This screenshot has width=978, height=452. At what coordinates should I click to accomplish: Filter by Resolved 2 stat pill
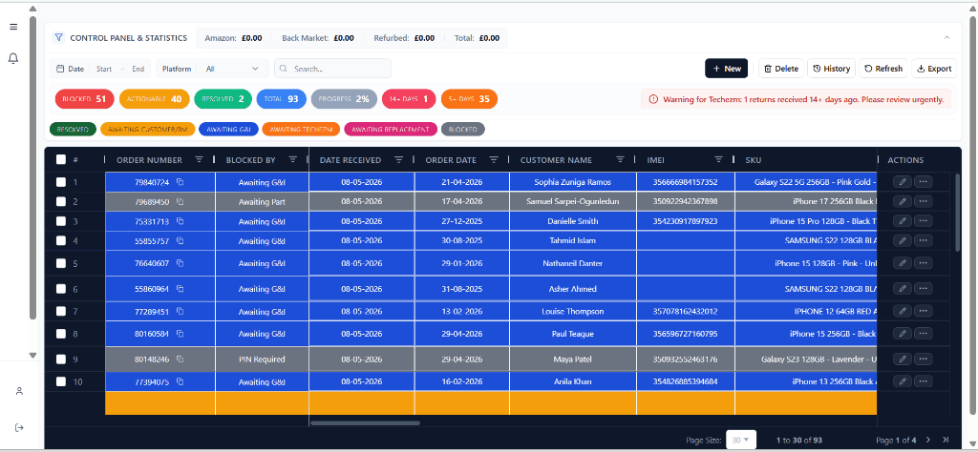pyautogui.click(x=223, y=99)
